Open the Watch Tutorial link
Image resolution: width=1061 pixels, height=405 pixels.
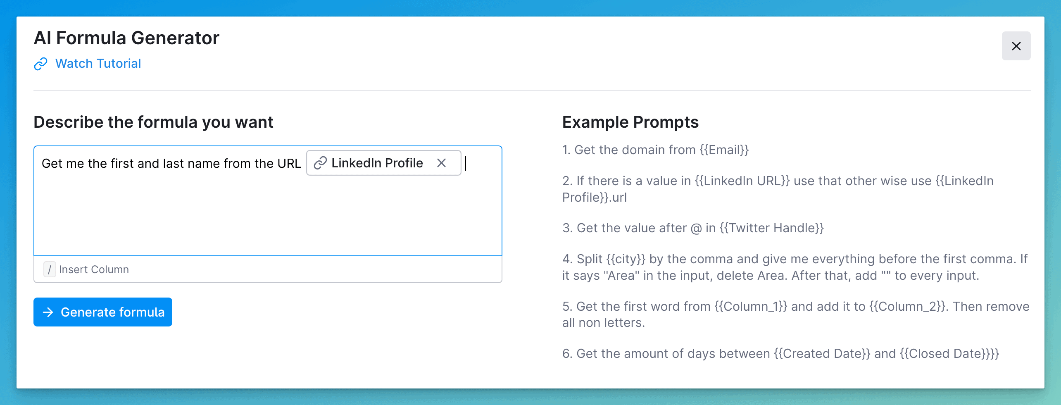point(98,64)
